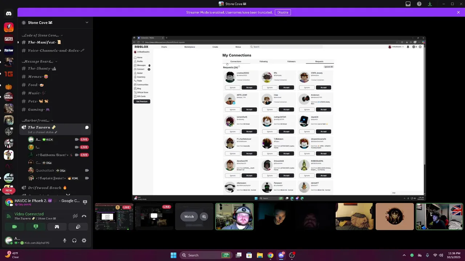
Task: Start an activity with gamepad icon
Action: (57, 227)
